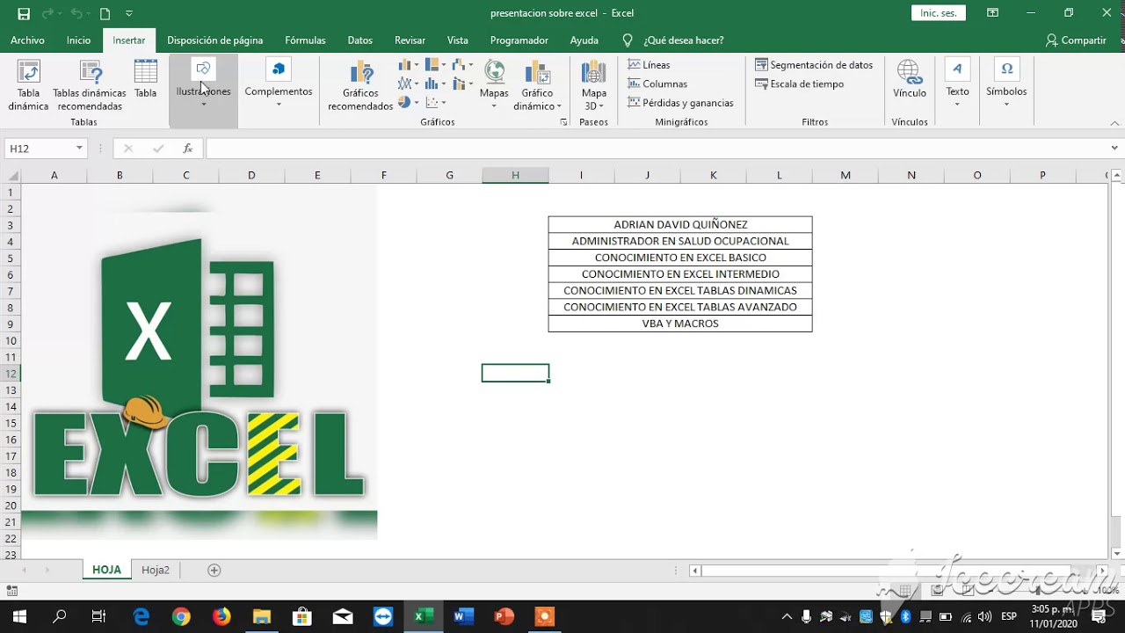Select cell with ADRIAN DAVID QUIÑONEZ

tap(680, 224)
